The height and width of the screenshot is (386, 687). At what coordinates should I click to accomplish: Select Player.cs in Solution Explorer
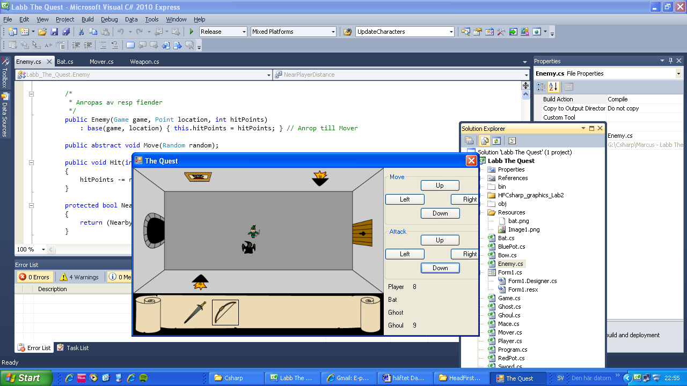pos(510,341)
